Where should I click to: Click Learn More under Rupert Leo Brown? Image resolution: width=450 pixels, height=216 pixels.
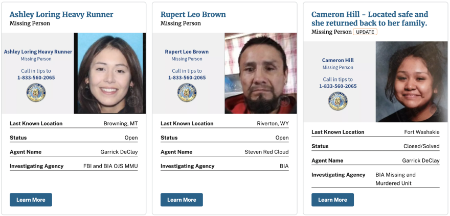coord(182,200)
